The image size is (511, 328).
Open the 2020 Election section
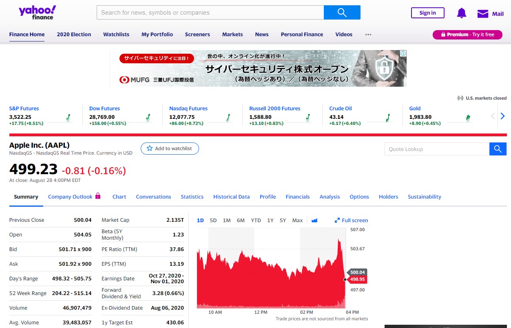74,35
